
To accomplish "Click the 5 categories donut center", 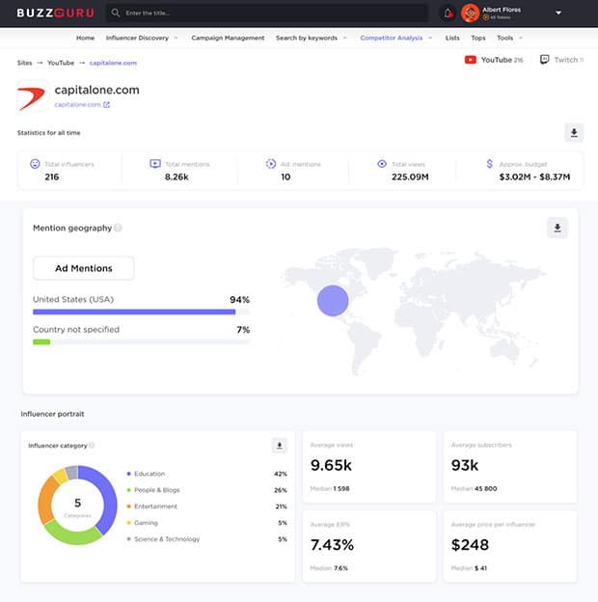I will (77, 506).
